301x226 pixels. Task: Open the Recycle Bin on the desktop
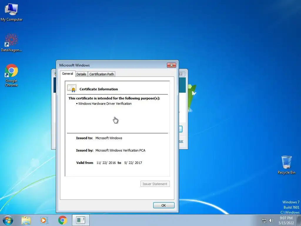pos(286,165)
